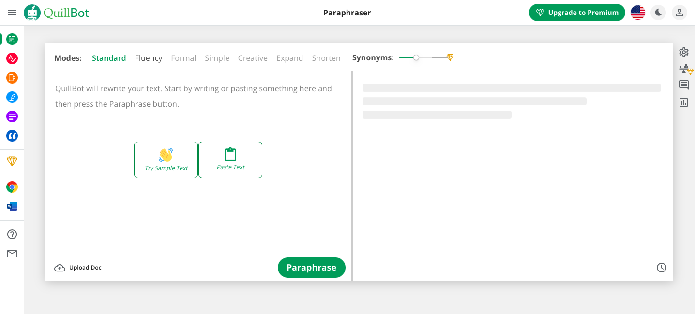
Task: Click the green Paraphrase button
Action: pyautogui.click(x=312, y=268)
